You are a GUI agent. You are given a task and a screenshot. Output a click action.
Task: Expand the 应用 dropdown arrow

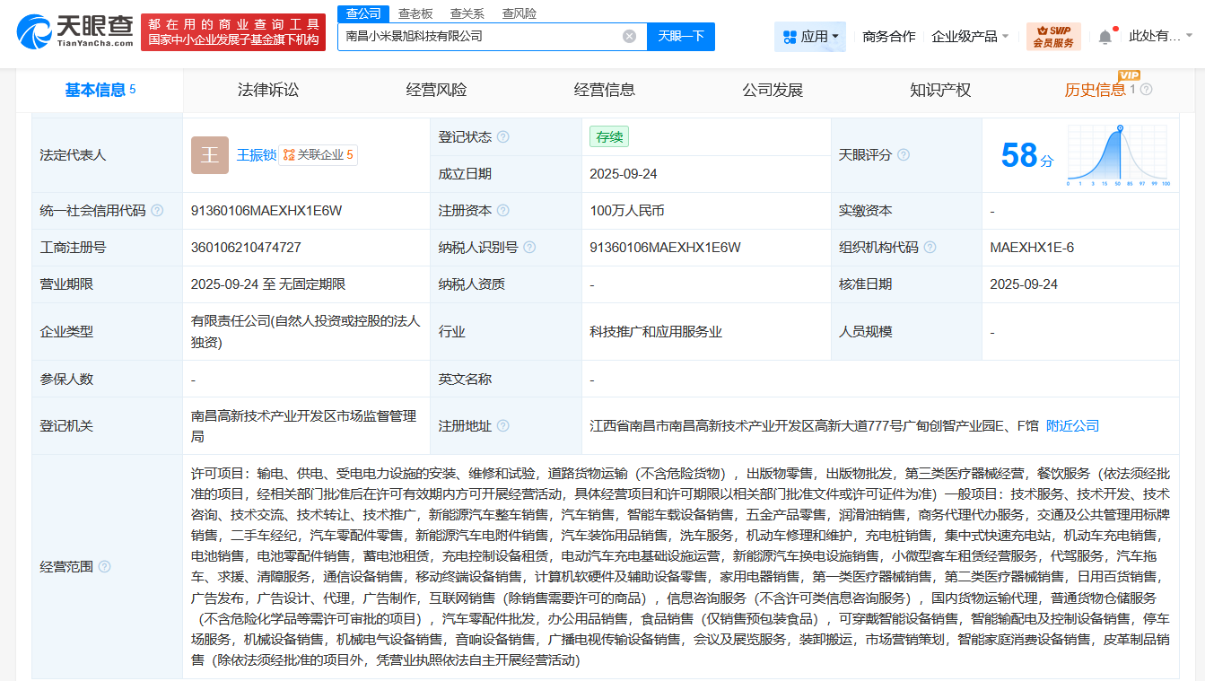pyautogui.click(x=834, y=36)
